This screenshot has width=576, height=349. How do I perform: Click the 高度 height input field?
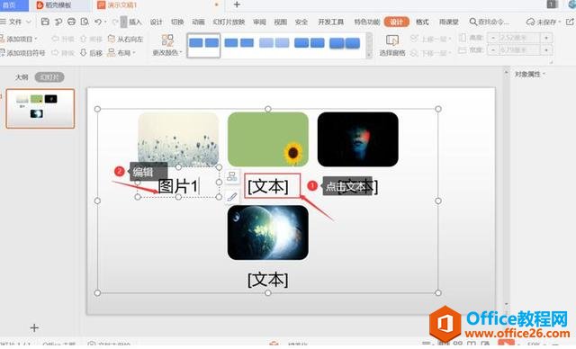(x=519, y=38)
